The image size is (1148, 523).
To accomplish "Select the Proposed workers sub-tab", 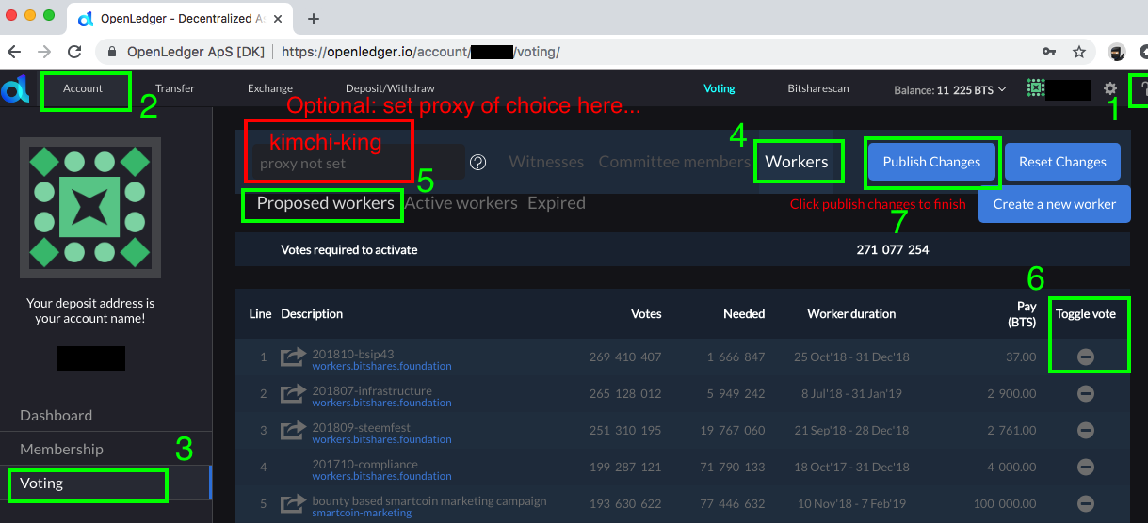I will [325, 203].
